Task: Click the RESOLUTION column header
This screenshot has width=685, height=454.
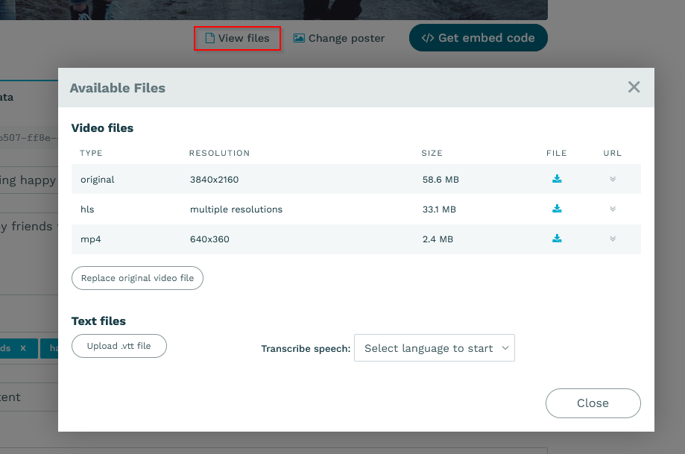Action: pyautogui.click(x=219, y=153)
